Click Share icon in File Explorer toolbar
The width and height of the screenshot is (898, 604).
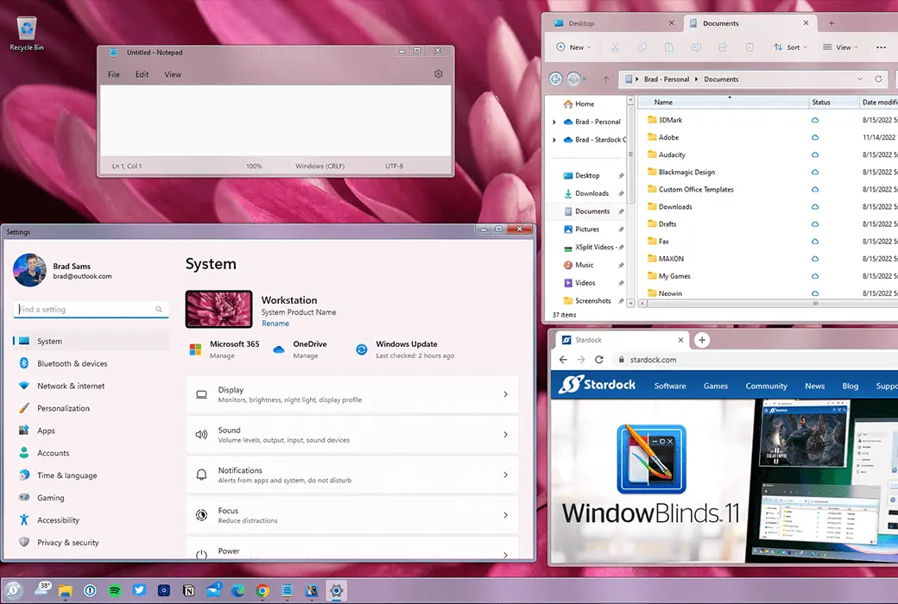(723, 47)
